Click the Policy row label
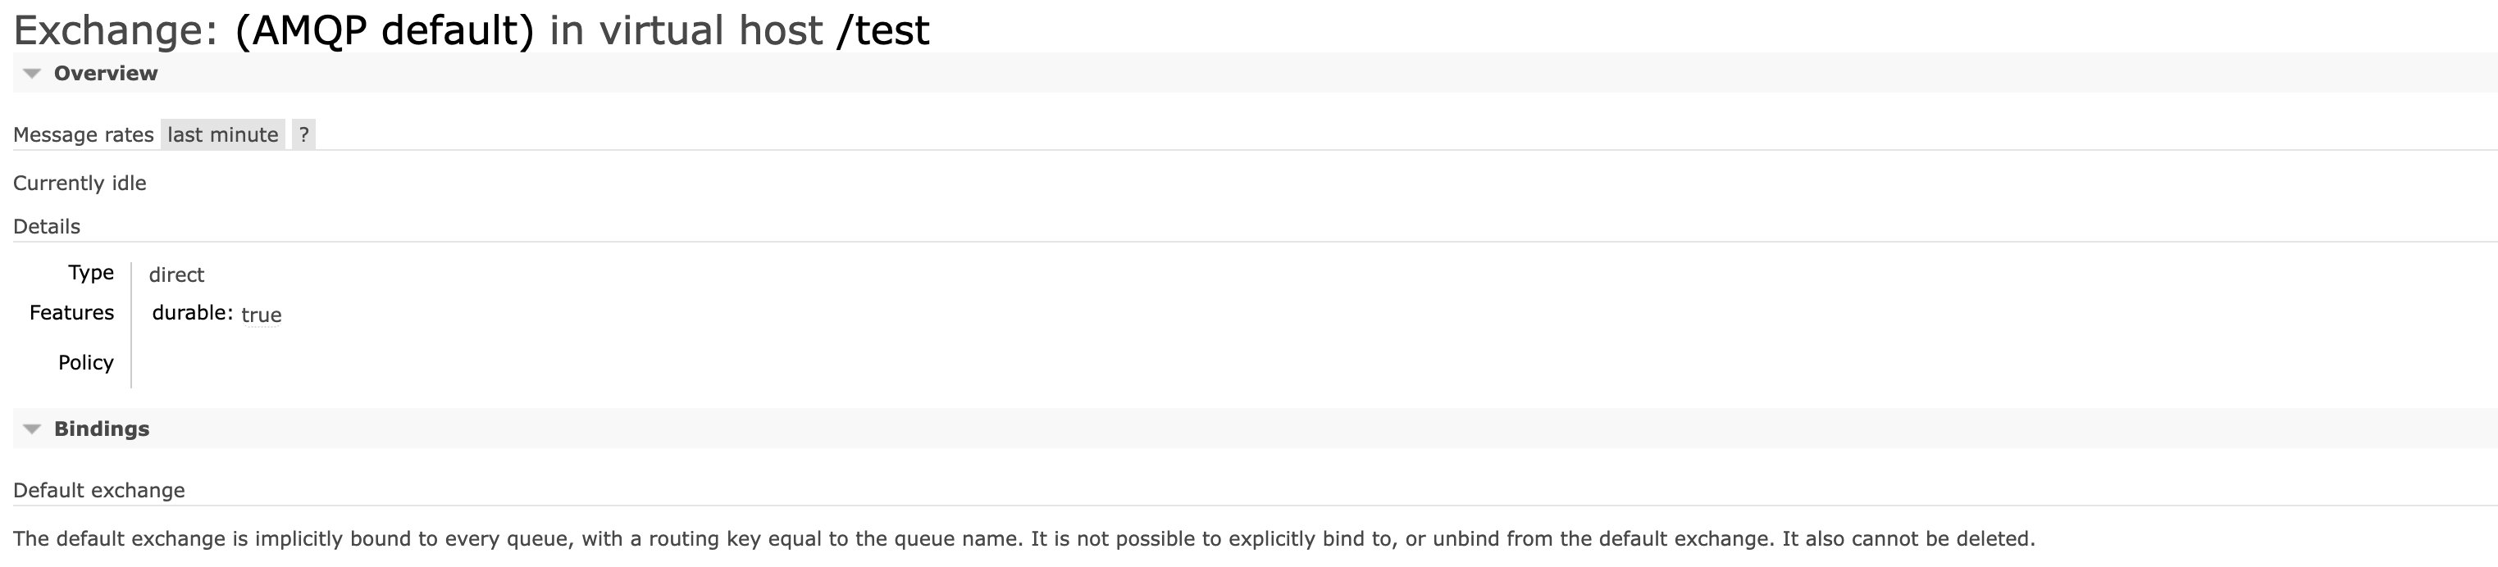The width and height of the screenshot is (2498, 567). (85, 362)
